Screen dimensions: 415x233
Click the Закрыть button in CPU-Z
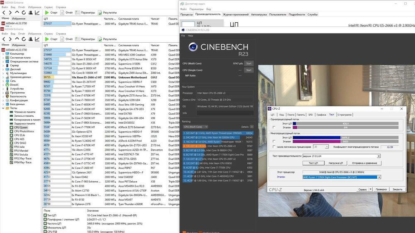pos(397,190)
